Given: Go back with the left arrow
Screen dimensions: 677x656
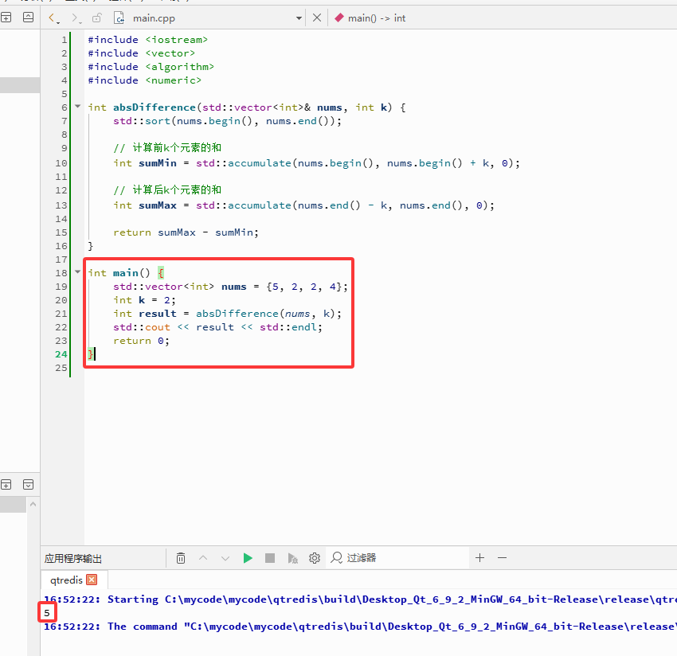Looking at the screenshot, I should (x=52, y=18).
